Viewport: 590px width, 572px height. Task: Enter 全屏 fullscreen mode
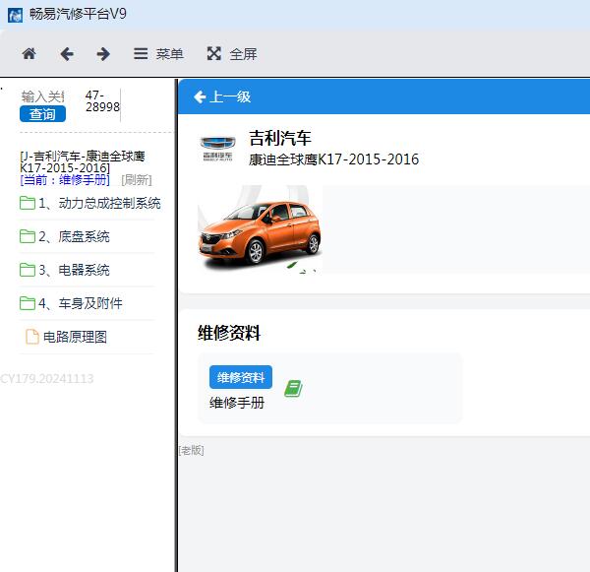pos(232,54)
